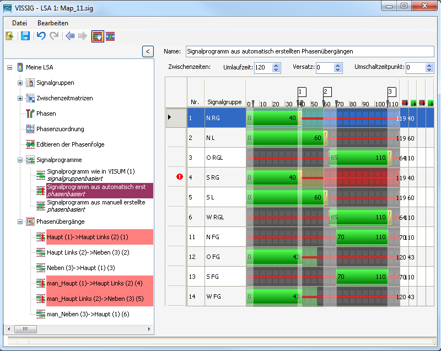Click the highlighted hand tool icon

[x=98, y=36]
